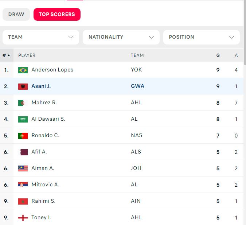Sort by the # rank column header
Screen dimensions: 246x225
6,55
